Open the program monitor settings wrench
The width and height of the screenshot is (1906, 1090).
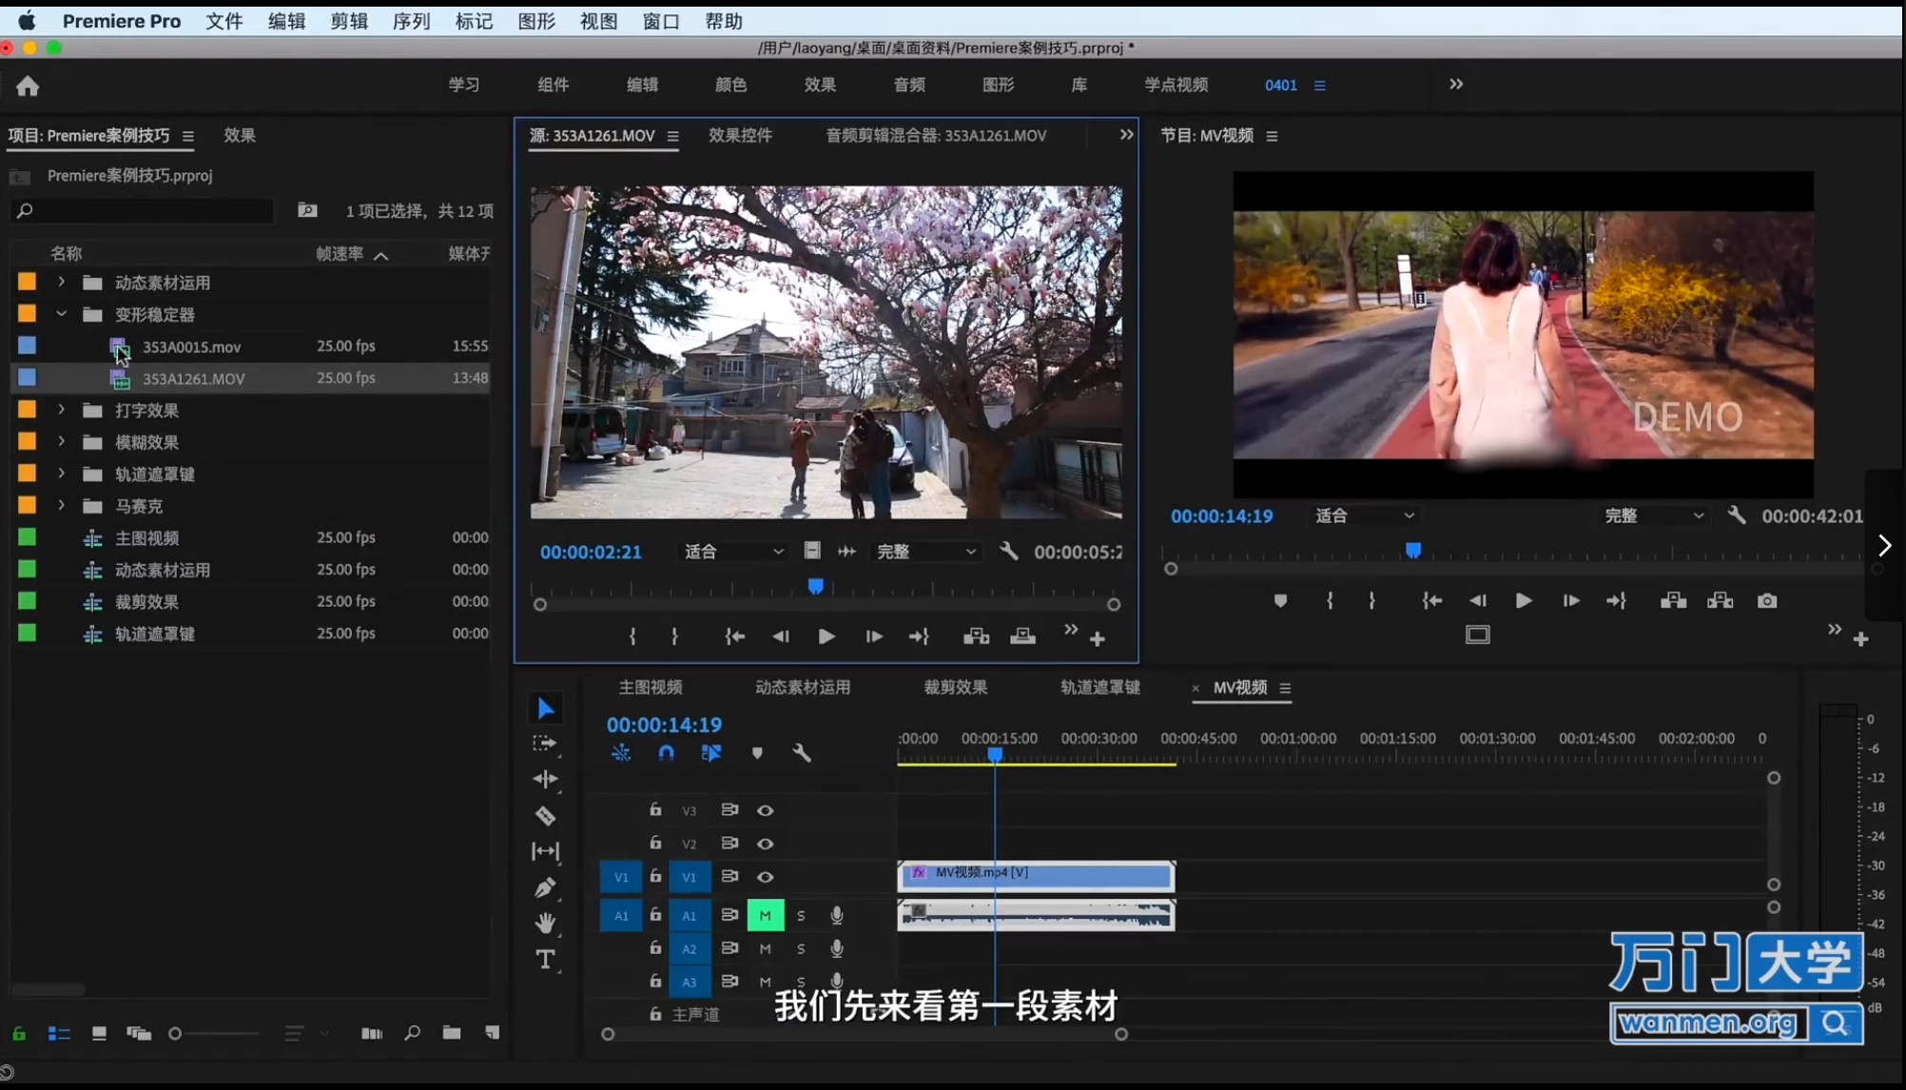pyautogui.click(x=1737, y=515)
